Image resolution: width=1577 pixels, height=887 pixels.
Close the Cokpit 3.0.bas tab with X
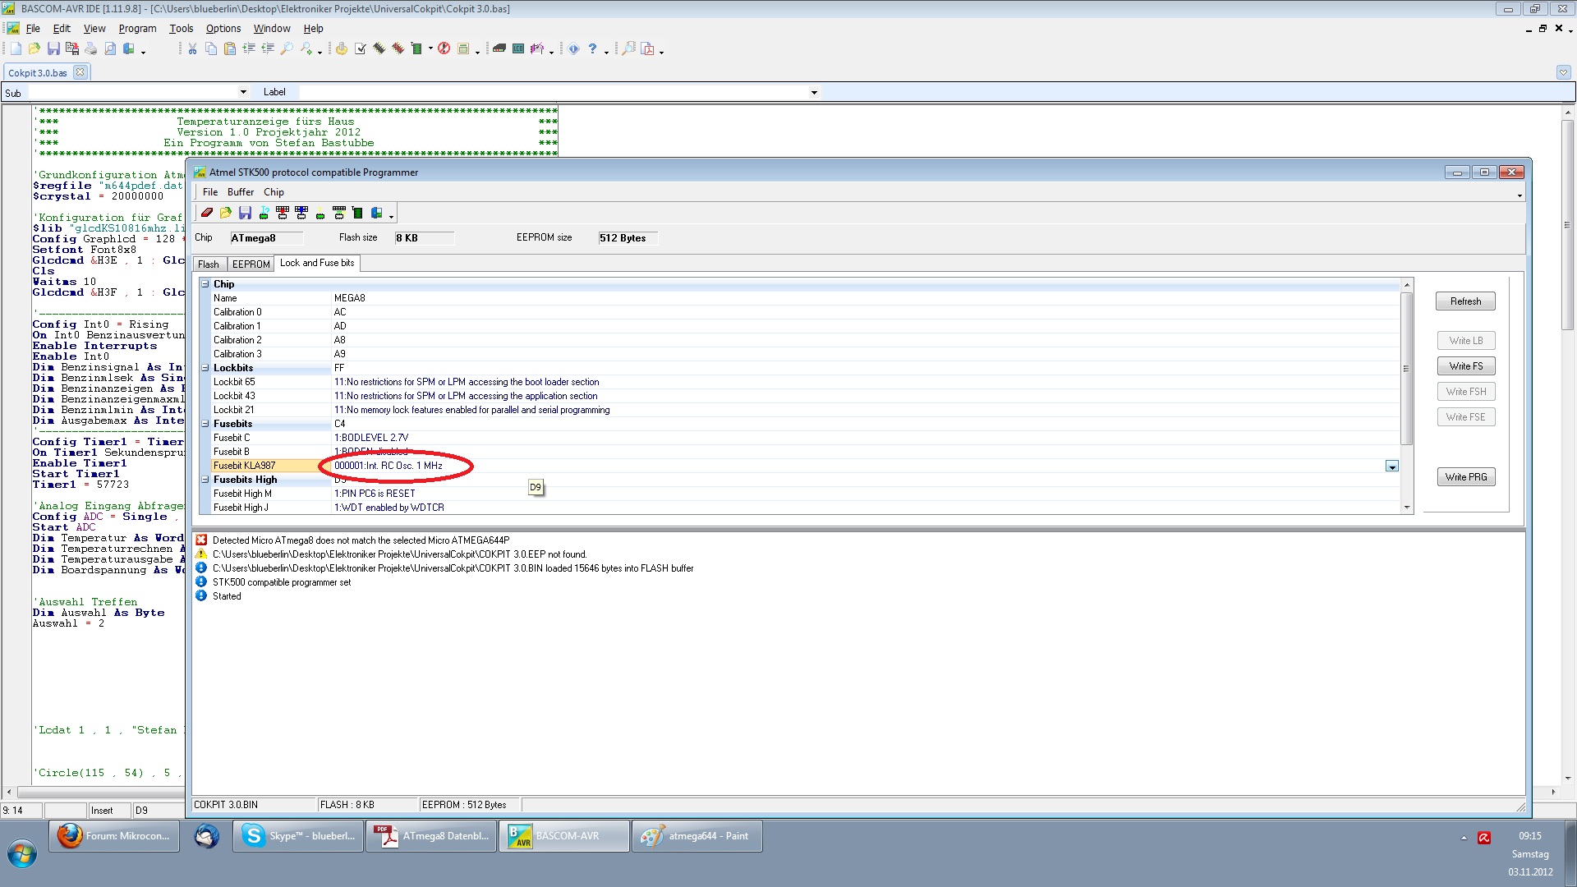coord(80,72)
